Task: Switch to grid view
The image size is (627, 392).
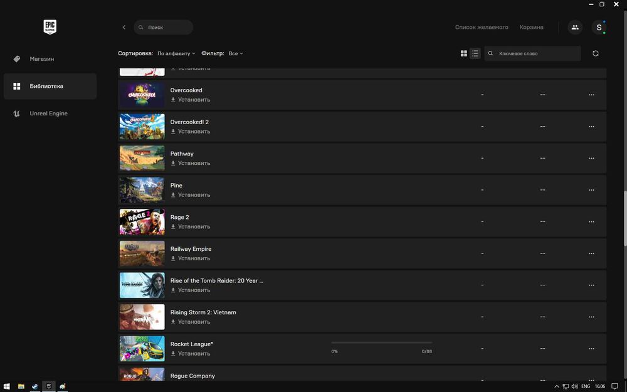Action: click(464, 53)
